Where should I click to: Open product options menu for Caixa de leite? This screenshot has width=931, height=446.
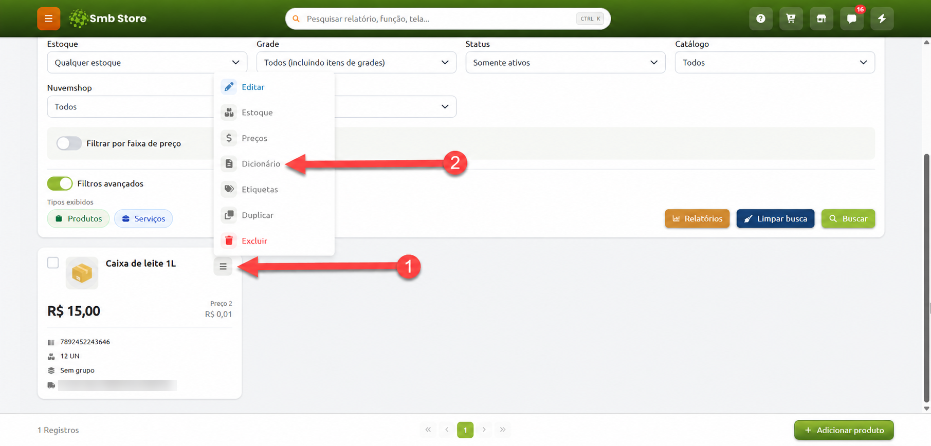[223, 266]
